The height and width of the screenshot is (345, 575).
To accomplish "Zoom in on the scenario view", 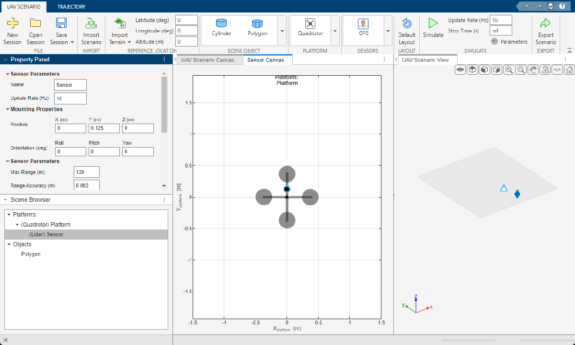I will pos(509,69).
